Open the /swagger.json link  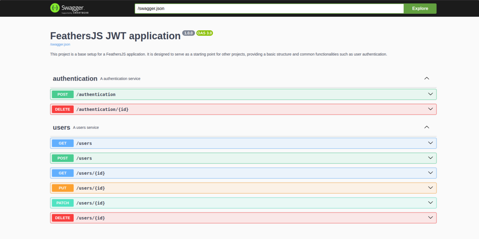point(60,44)
